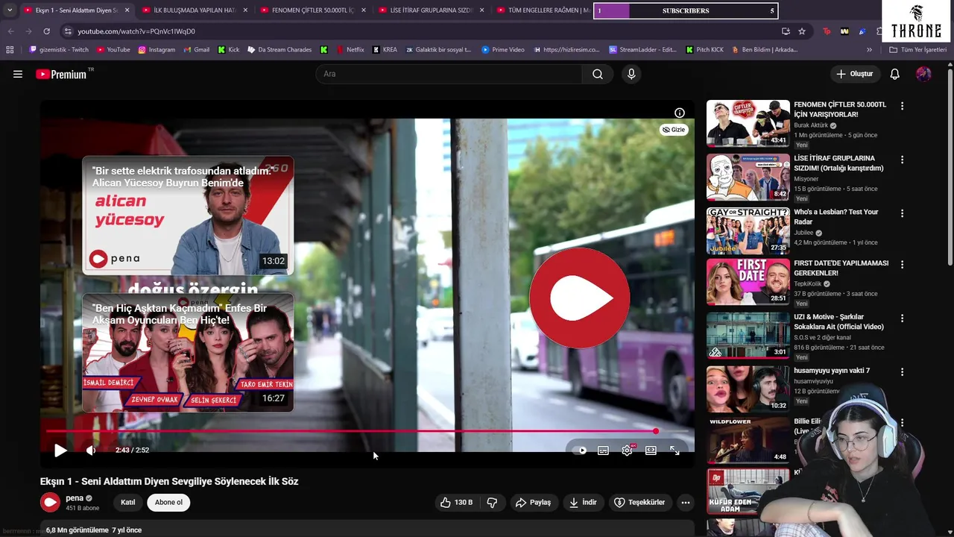Open FENOMEN ÇİFTLER 50.000TL recommended thumbnail
The image size is (954, 537).
pyautogui.click(x=748, y=123)
